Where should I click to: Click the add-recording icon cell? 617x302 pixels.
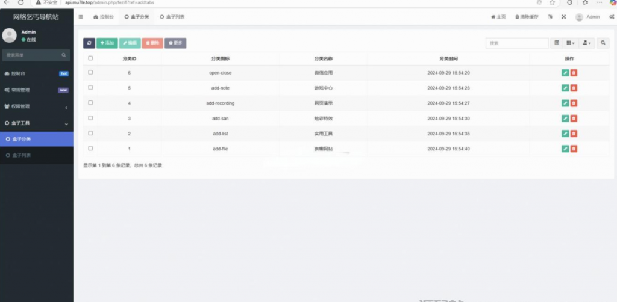coord(221,103)
